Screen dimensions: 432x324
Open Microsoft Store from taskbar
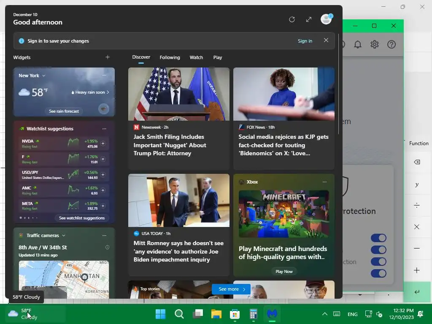pyautogui.click(x=235, y=314)
